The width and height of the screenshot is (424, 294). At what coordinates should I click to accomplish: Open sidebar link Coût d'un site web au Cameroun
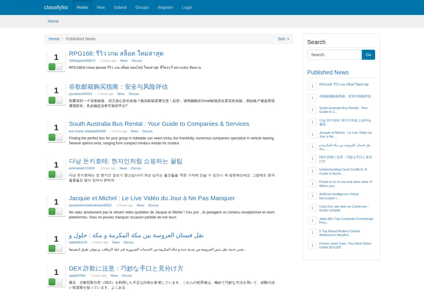[x=344, y=208]
